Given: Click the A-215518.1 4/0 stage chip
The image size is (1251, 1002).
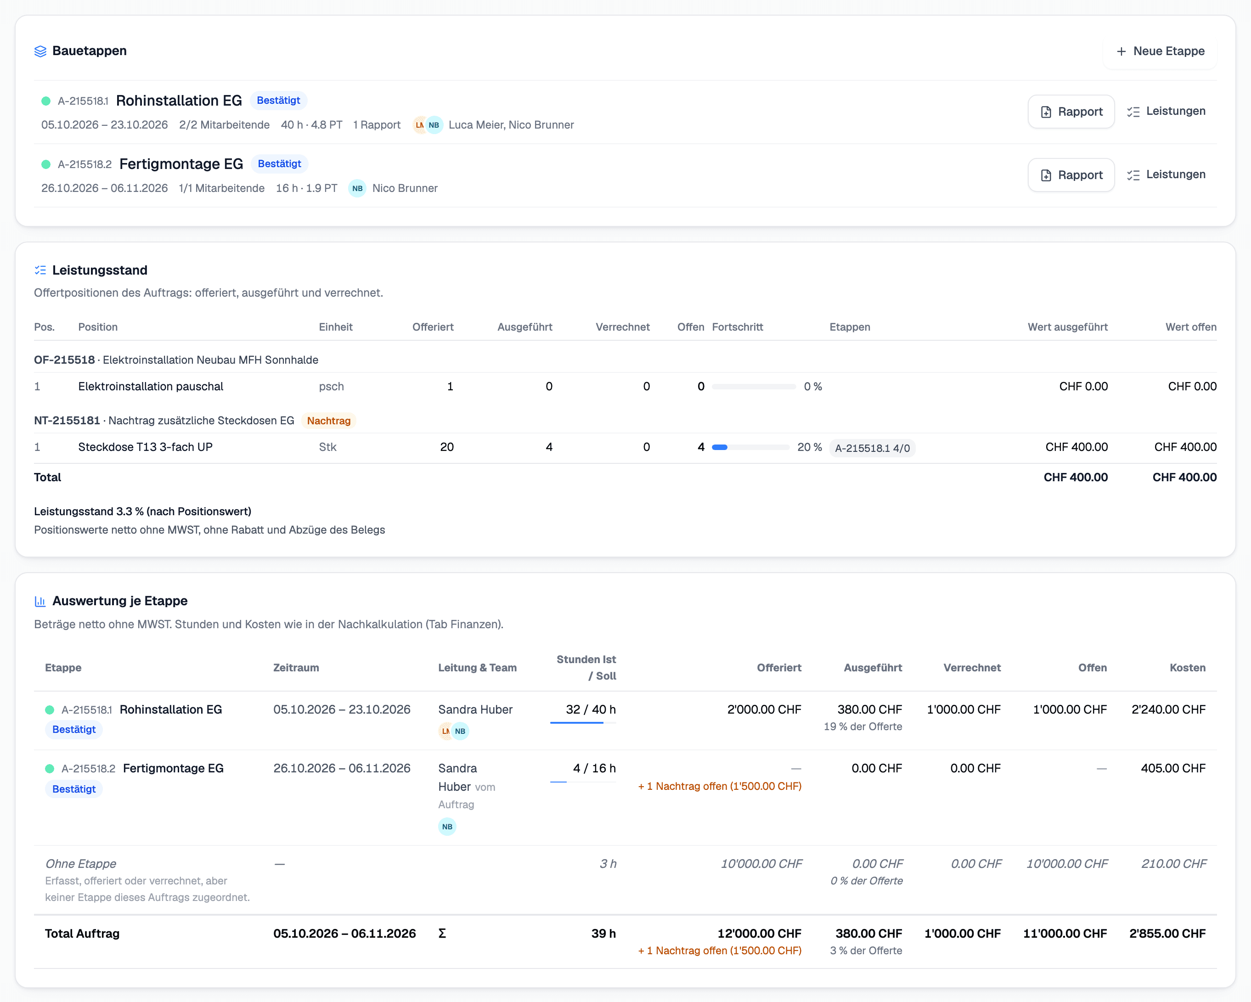Looking at the screenshot, I should (872, 448).
